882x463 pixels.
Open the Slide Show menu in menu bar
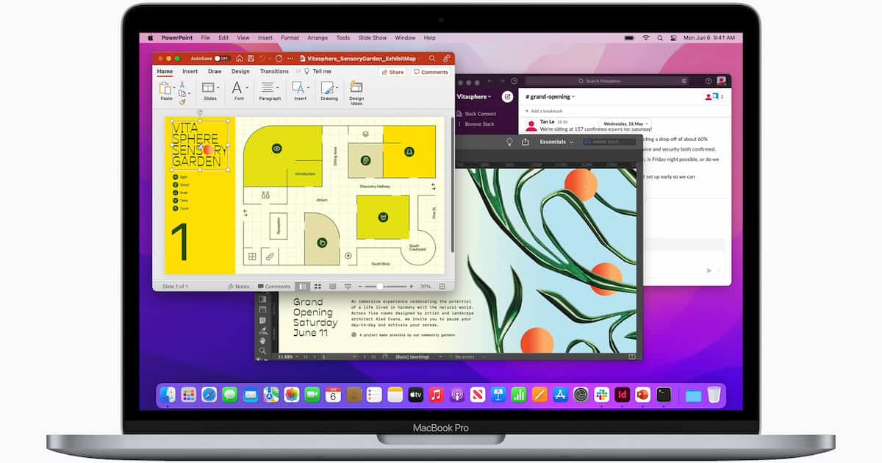pos(372,37)
